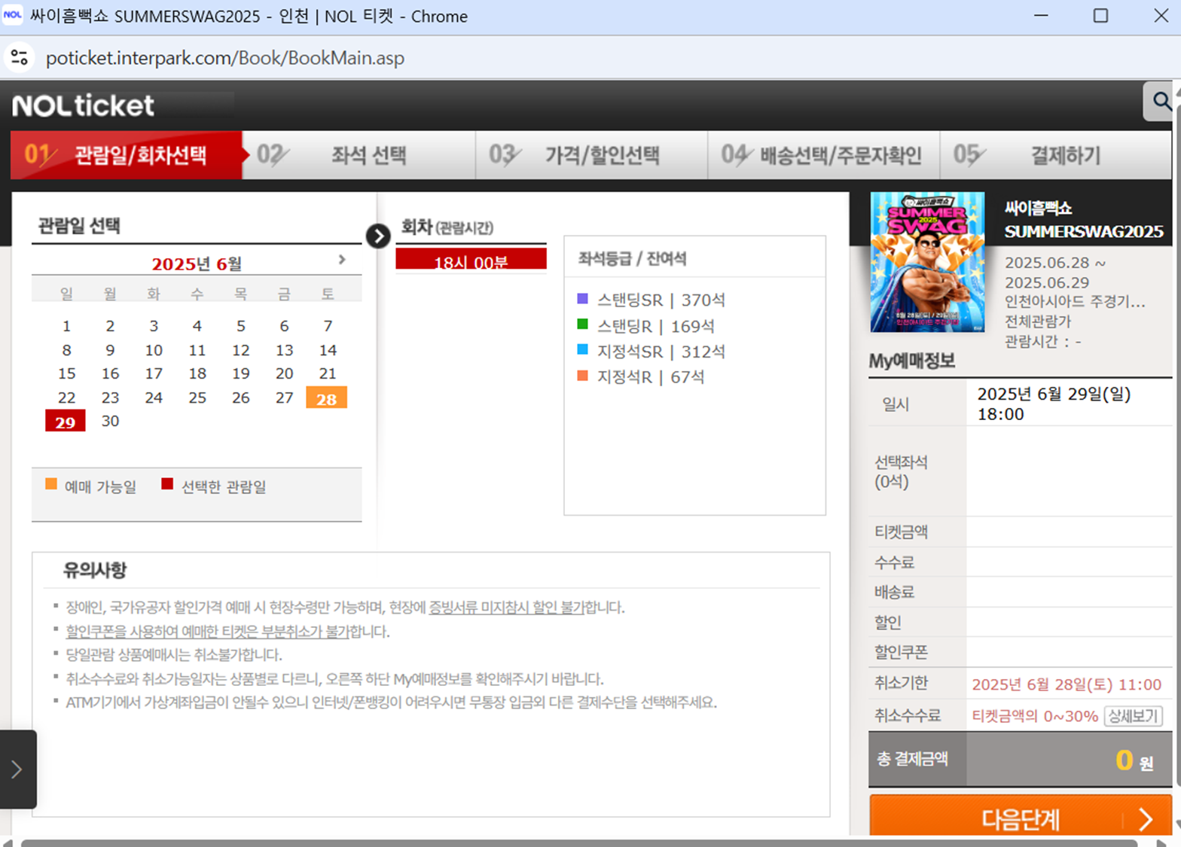Image resolution: width=1181 pixels, height=847 pixels.
Task: Click the 유의사항 heading
Action: (95, 570)
